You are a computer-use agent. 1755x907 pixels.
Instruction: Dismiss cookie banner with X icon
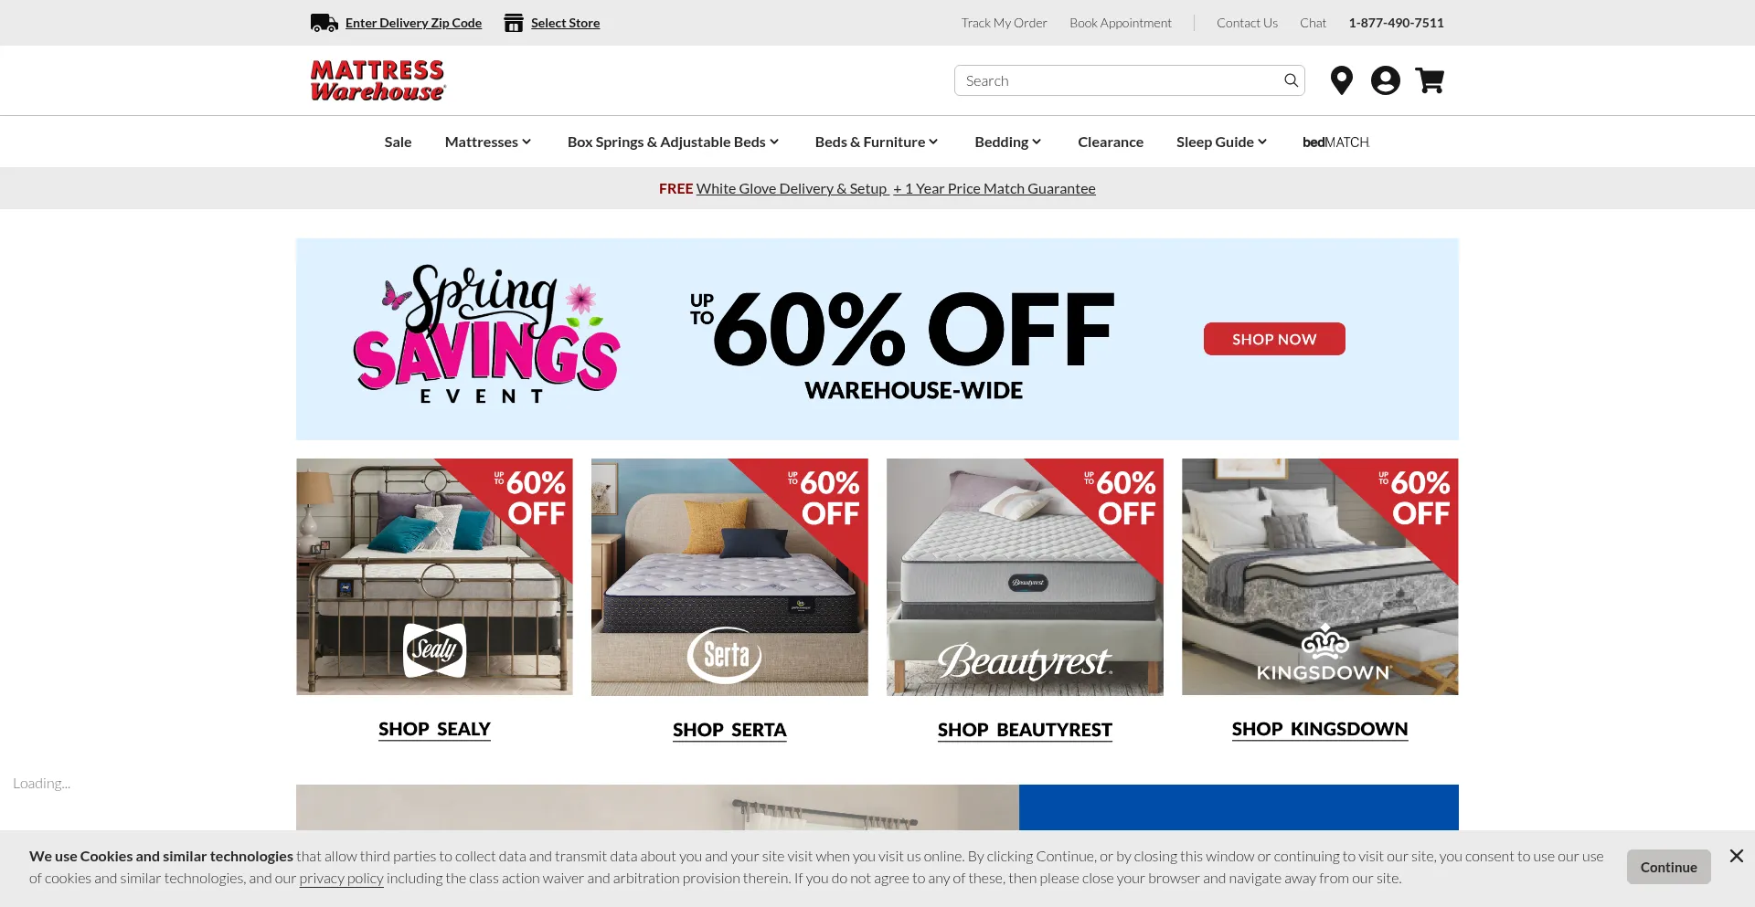[1736, 856]
